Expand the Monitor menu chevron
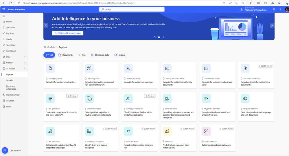The width and height of the screenshot is (289, 156). 25,63
